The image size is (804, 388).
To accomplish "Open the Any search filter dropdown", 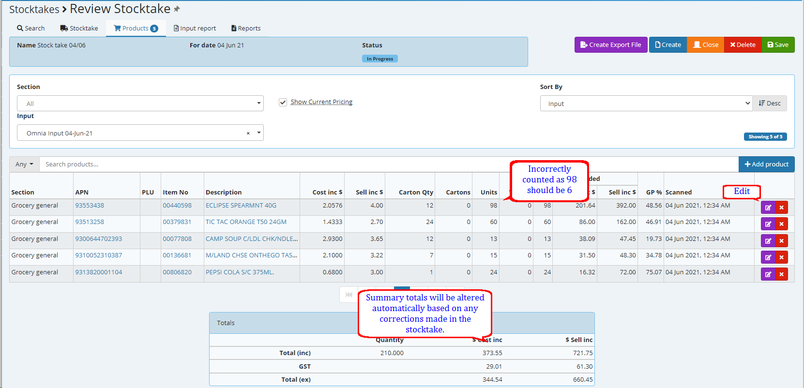I will [24, 164].
